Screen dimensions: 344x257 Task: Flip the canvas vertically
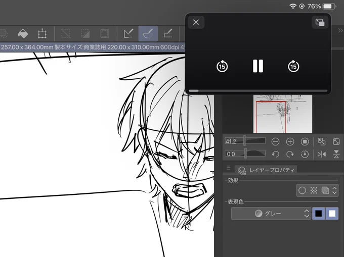(336, 155)
